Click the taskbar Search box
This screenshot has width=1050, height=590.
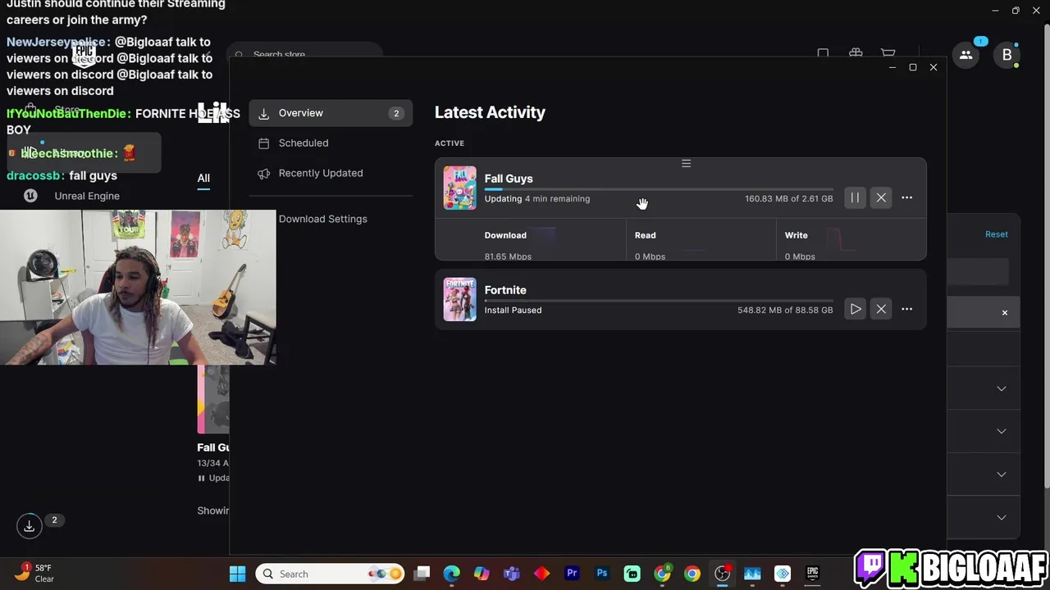pos(331,574)
